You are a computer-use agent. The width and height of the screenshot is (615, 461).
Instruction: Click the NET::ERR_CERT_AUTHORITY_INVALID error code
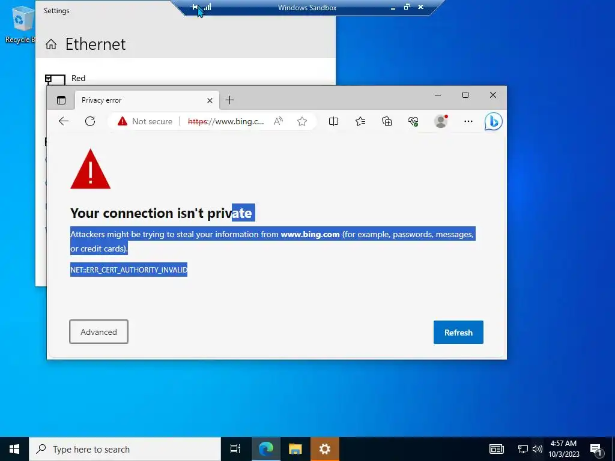[129, 270]
